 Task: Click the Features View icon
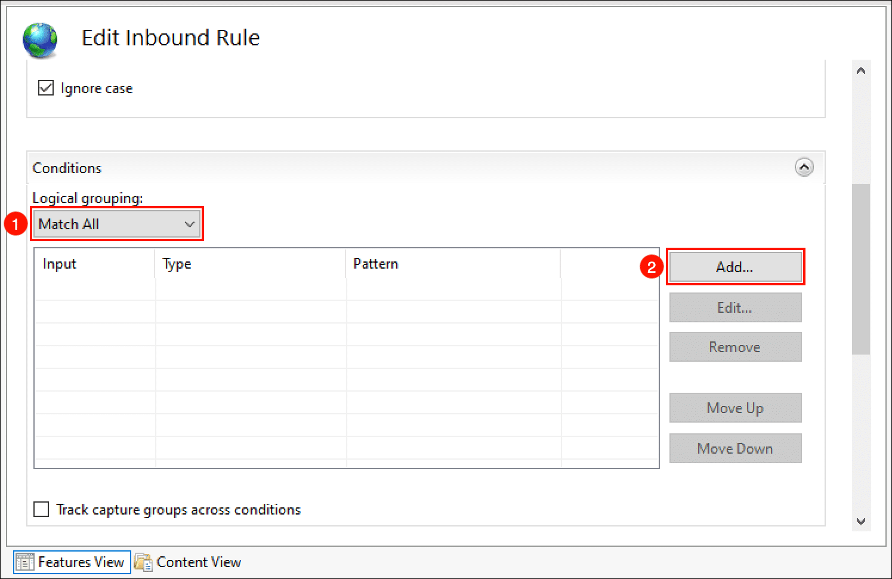tap(25, 562)
